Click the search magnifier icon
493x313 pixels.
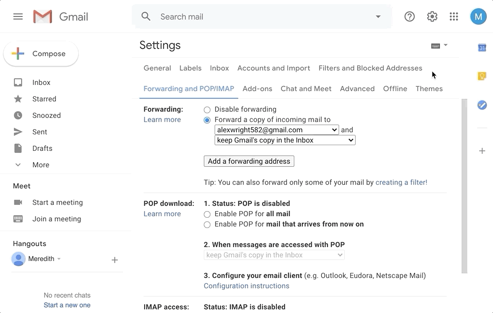pyautogui.click(x=146, y=16)
